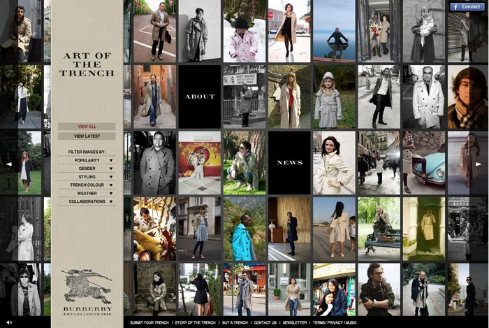The height and width of the screenshot is (328, 489).
Task: Expand the Popularity filter dropdown
Action: coord(91,160)
